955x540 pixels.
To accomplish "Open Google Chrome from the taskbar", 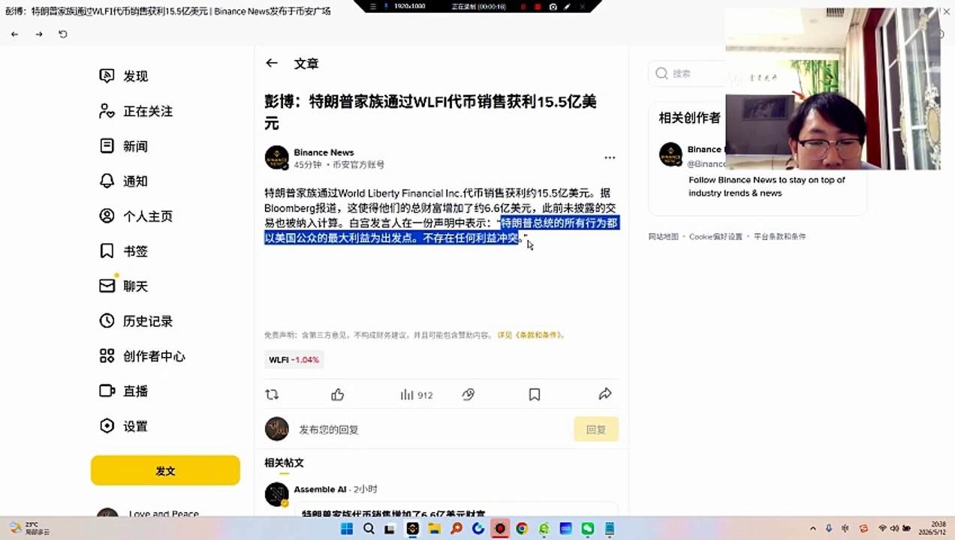I will click(x=522, y=529).
